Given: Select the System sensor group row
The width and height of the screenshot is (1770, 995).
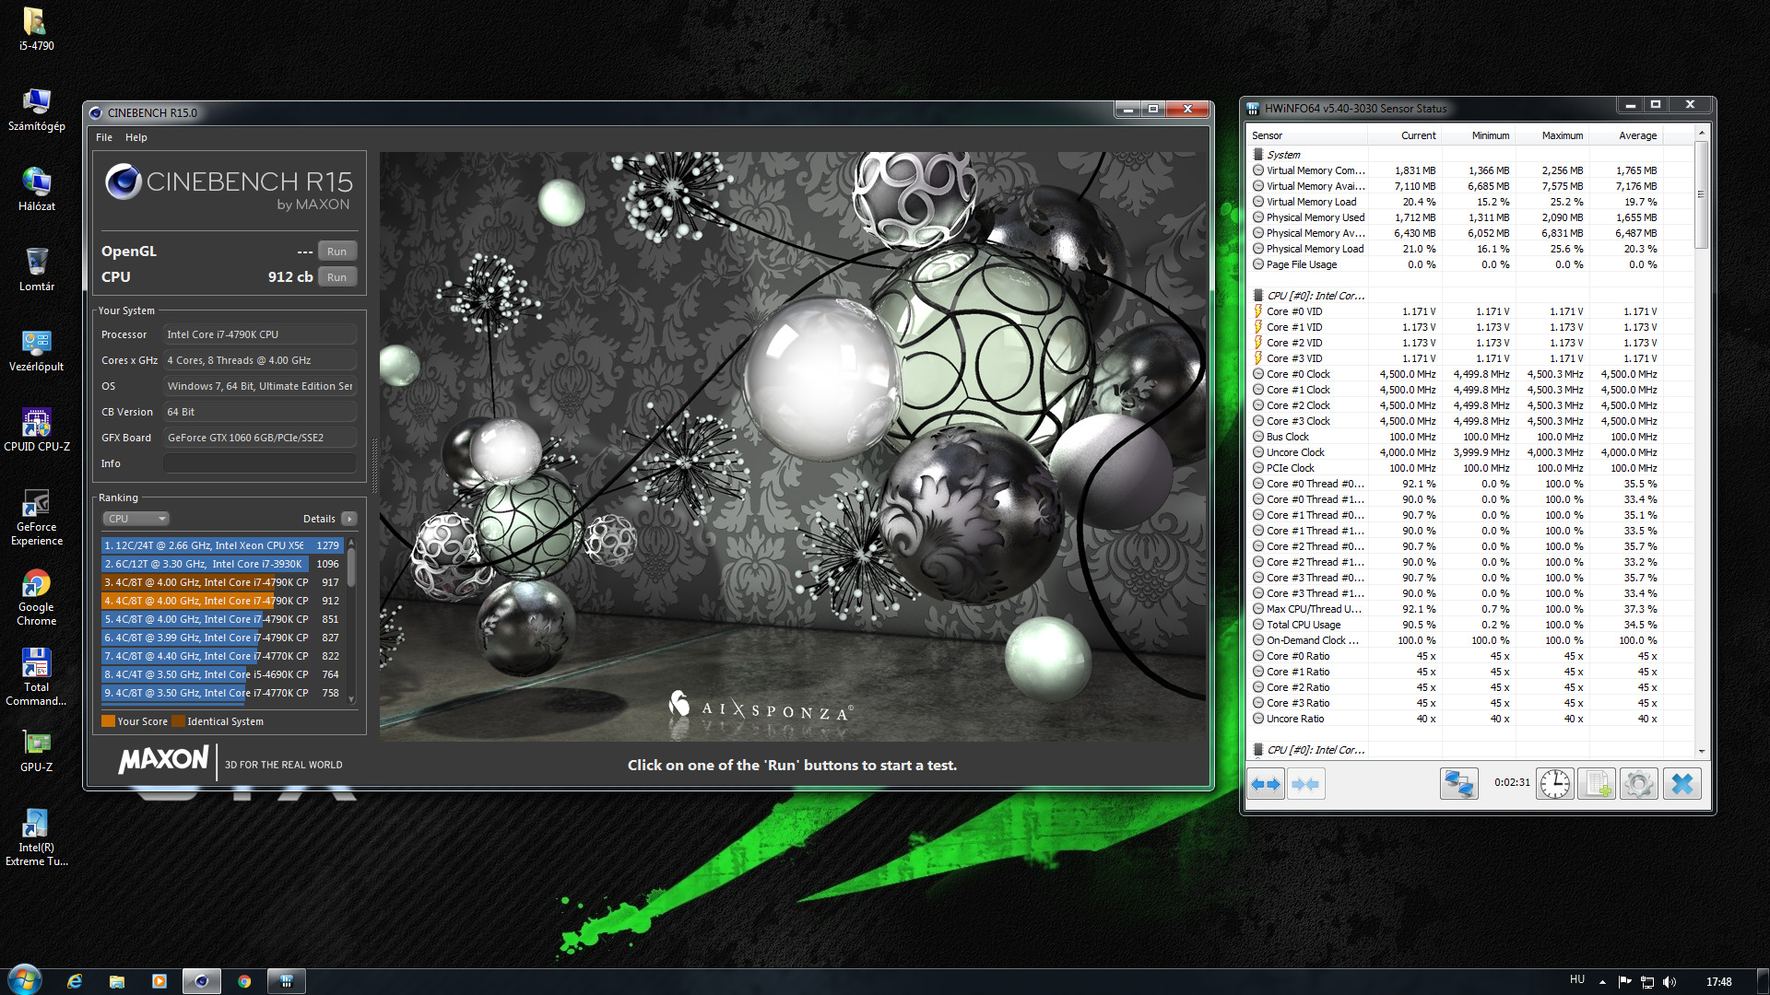Looking at the screenshot, I should coord(1470,155).
